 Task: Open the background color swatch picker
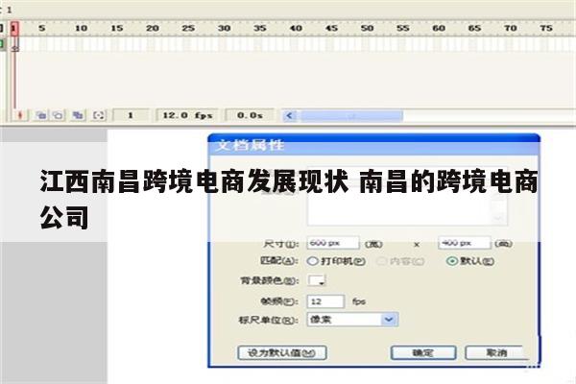click(316, 280)
